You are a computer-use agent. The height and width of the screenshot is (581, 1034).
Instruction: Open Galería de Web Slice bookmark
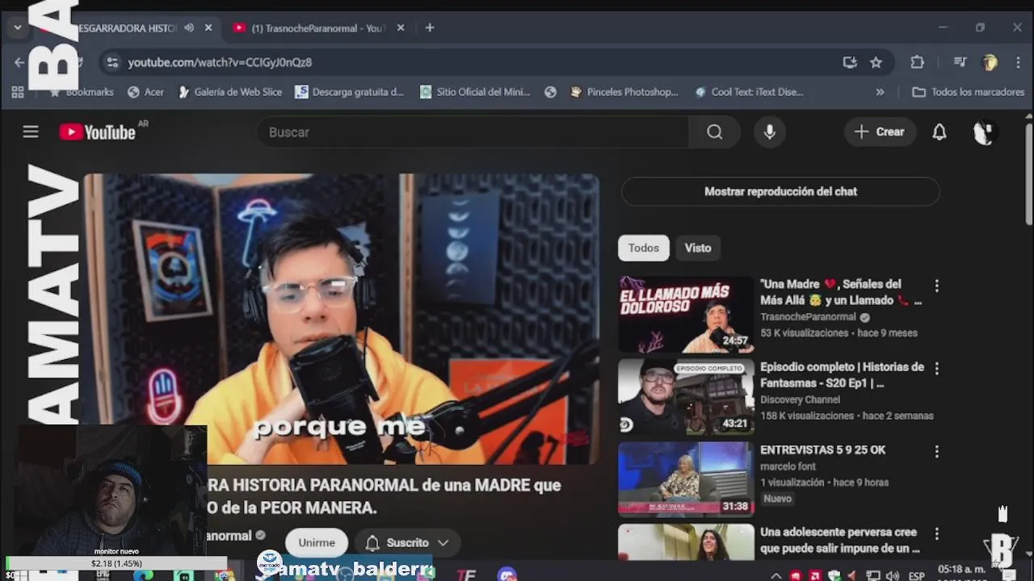coord(229,92)
